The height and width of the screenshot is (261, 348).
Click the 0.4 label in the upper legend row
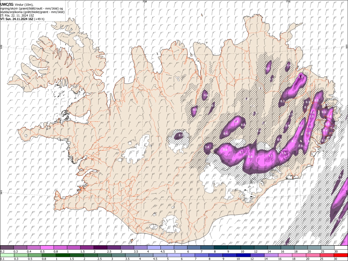29,251
